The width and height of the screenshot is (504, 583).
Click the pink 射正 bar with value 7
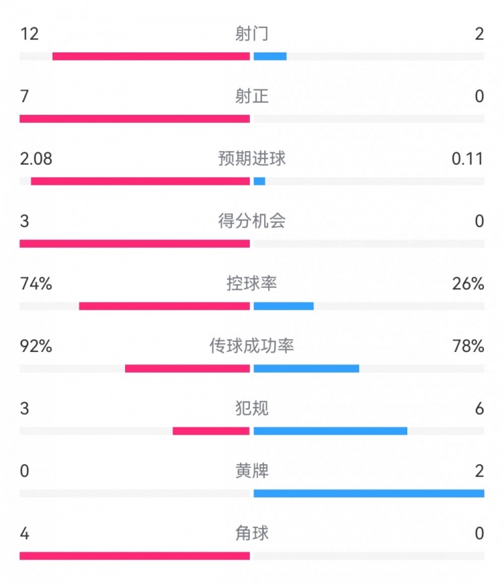[134, 119]
